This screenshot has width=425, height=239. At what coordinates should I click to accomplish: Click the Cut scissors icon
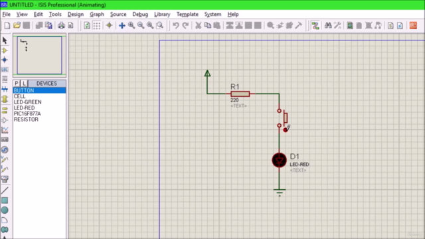pyautogui.click(x=199, y=25)
